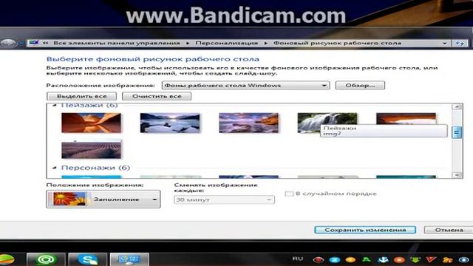Select the red rock arch thumbnail

(406, 118)
